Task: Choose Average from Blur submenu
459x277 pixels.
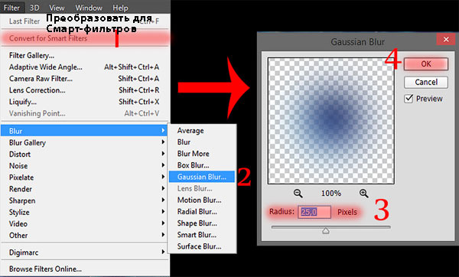Action: click(x=202, y=131)
